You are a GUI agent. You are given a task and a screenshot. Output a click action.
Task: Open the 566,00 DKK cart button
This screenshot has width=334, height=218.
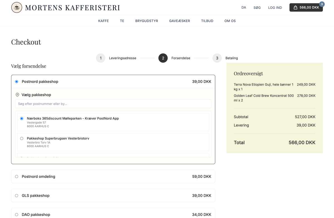pyautogui.click(x=306, y=8)
